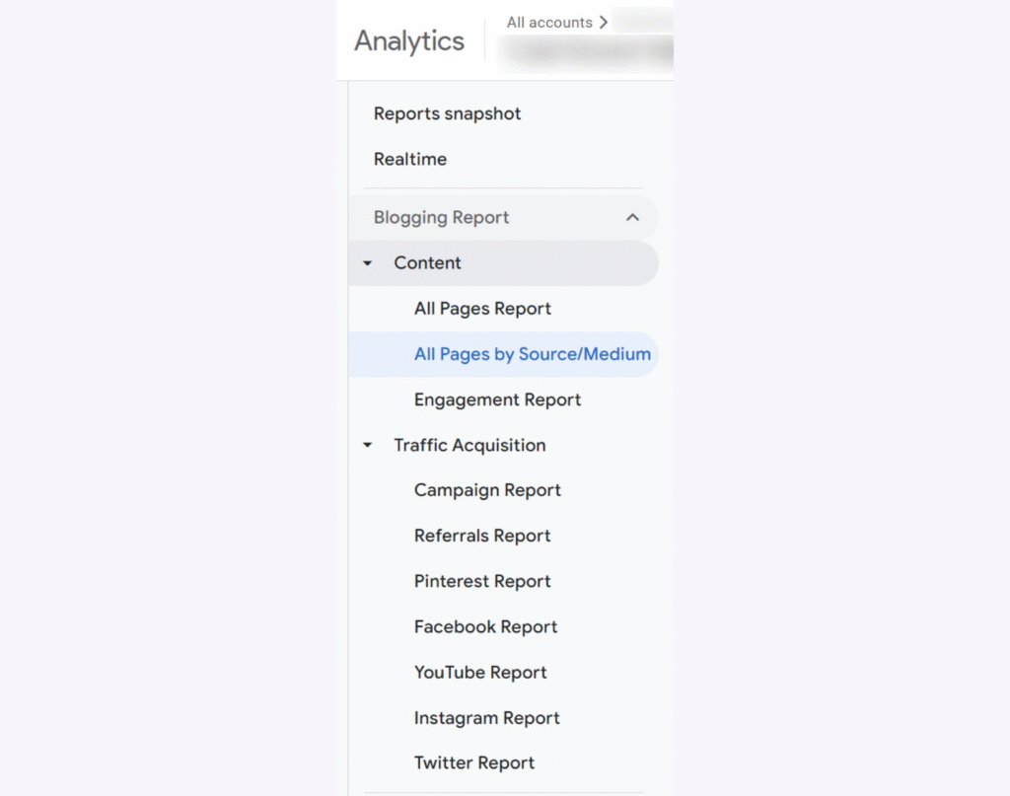1010x796 pixels.
Task: Open the Engagement Report
Action: tap(497, 399)
